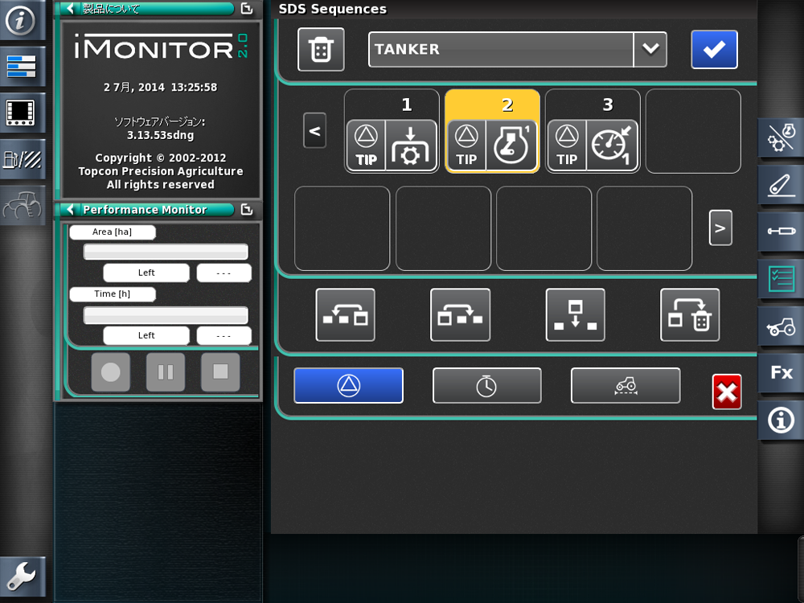
Task: Click the Time progress bar
Action: pos(166,315)
